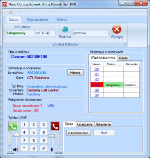This screenshot has width=150, height=158.
Task: Click the Hold button
Action: tap(104, 133)
